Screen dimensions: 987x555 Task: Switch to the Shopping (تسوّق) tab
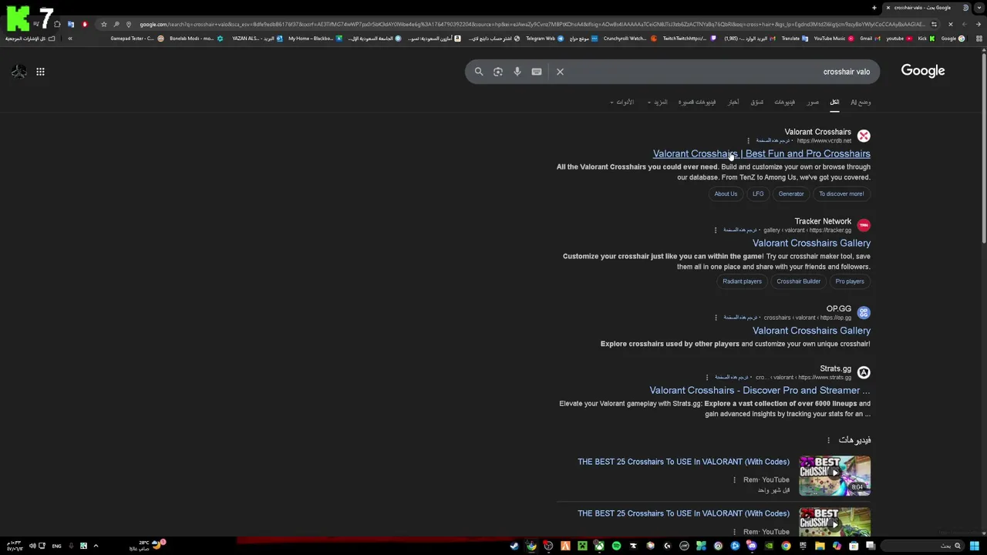click(x=757, y=102)
